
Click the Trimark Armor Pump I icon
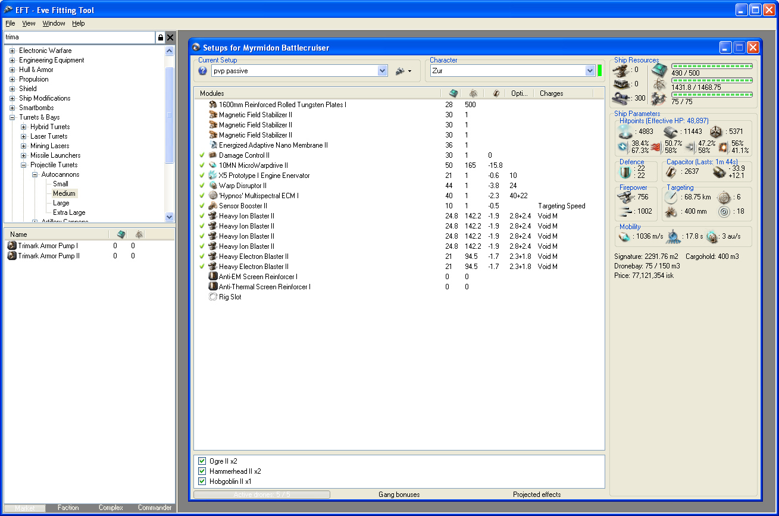(12, 246)
